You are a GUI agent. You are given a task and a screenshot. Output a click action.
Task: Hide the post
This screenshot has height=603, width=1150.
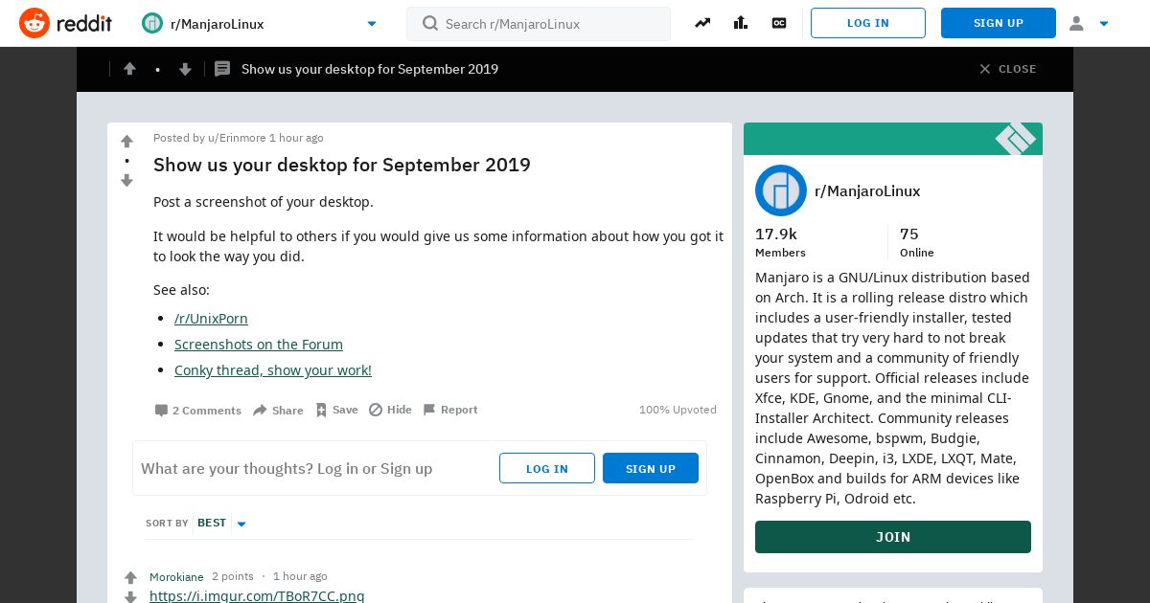pyautogui.click(x=390, y=410)
